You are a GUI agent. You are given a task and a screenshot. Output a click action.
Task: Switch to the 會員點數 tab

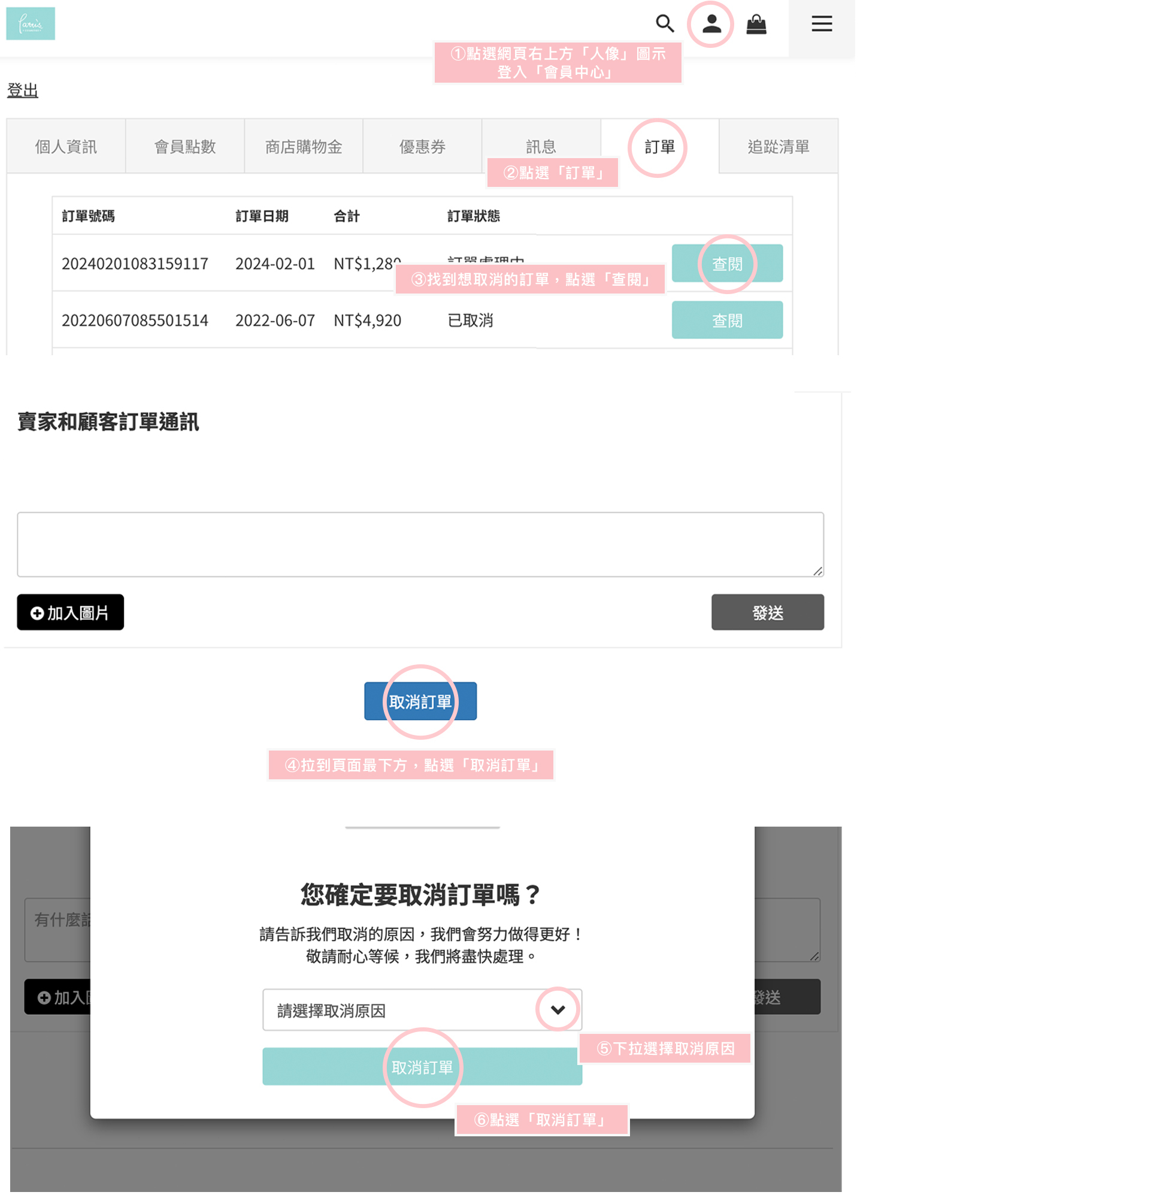coord(184,147)
